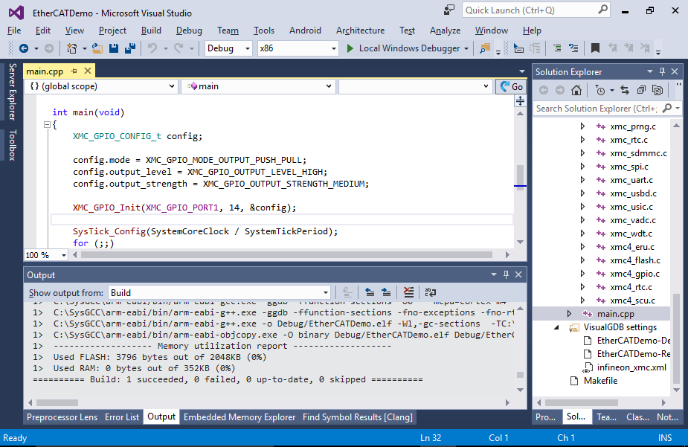Viewport: 688px width, 447px height.
Task: Open the Show output from Build dropdown
Action: (219, 292)
